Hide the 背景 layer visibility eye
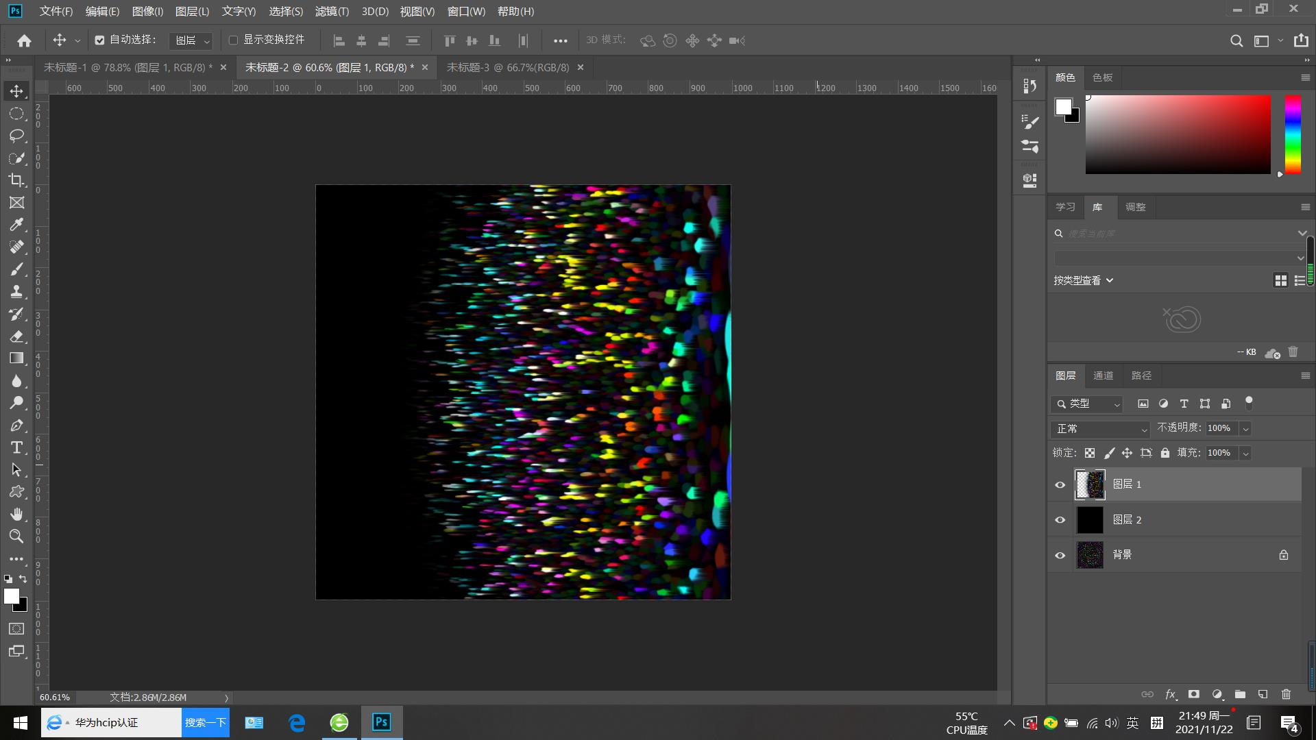 click(x=1060, y=556)
